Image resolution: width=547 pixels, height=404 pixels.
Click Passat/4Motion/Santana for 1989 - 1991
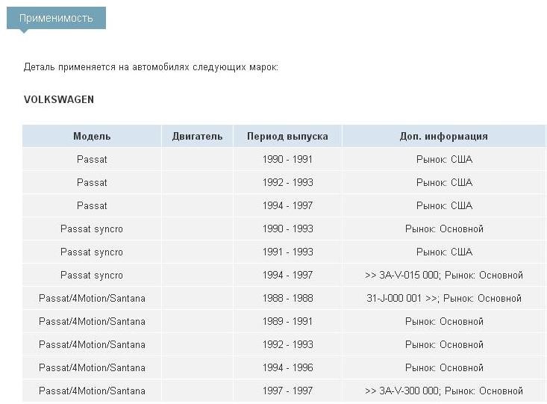pos(92,321)
